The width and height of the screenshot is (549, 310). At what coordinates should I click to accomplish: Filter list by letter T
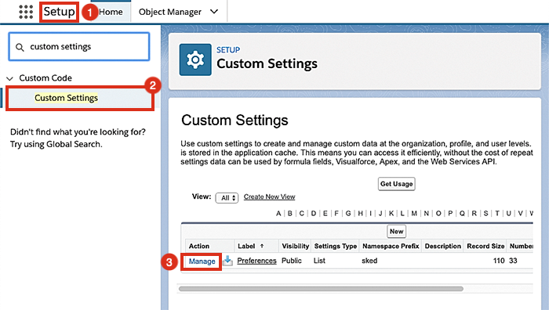(x=497, y=213)
